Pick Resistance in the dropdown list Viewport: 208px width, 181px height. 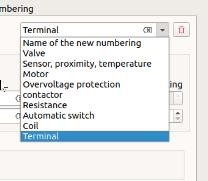(45, 105)
